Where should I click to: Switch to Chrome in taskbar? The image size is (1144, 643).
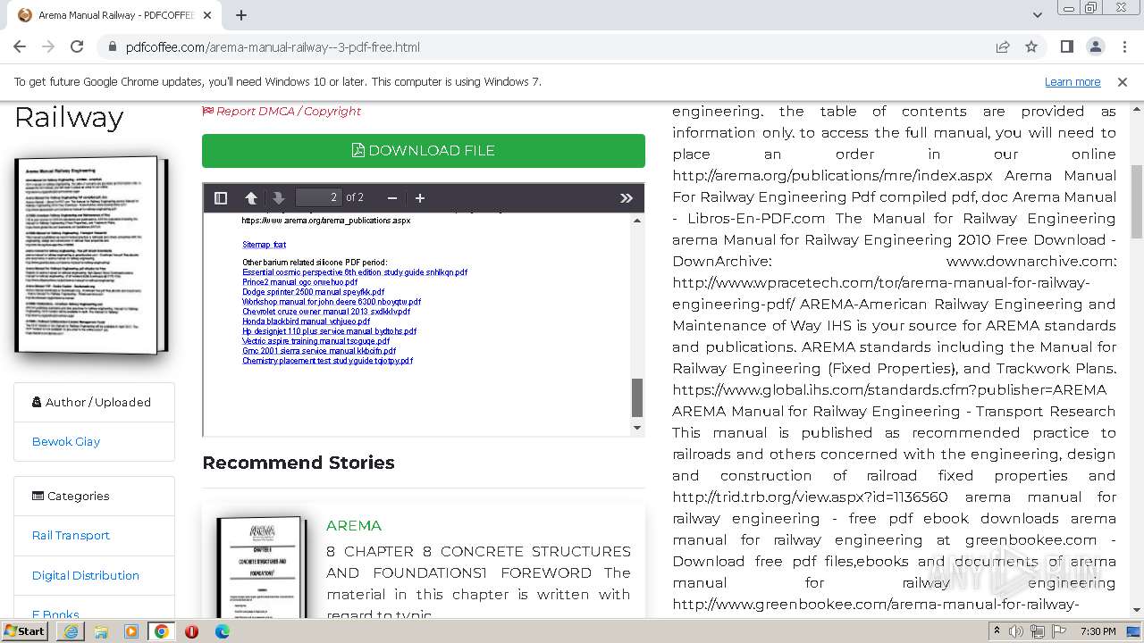point(162,631)
